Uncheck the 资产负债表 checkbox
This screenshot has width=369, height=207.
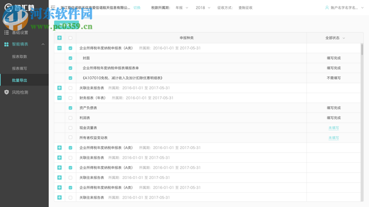coord(71,108)
